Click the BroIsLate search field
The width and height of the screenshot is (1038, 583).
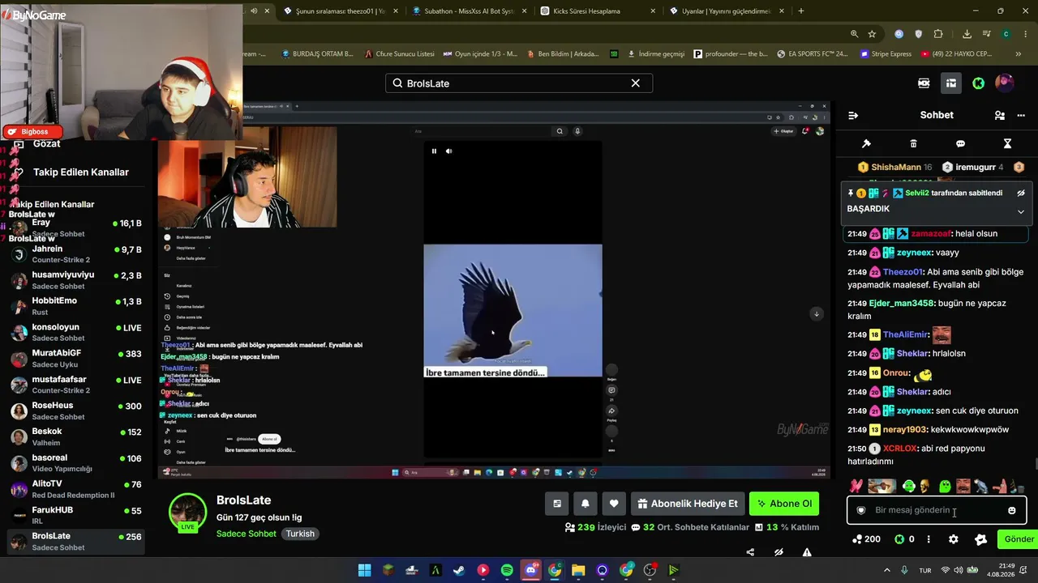point(519,83)
